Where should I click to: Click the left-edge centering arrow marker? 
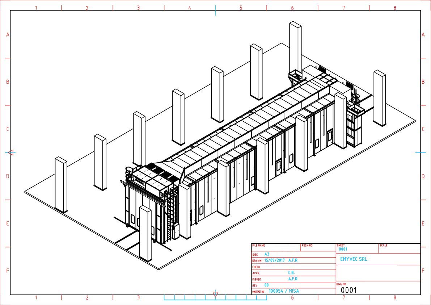pos(10,152)
